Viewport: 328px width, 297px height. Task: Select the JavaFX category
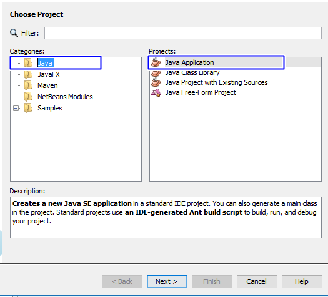pos(49,74)
